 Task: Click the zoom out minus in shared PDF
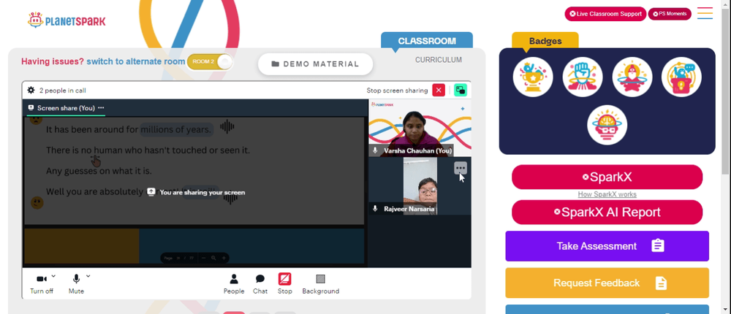click(x=204, y=258)
